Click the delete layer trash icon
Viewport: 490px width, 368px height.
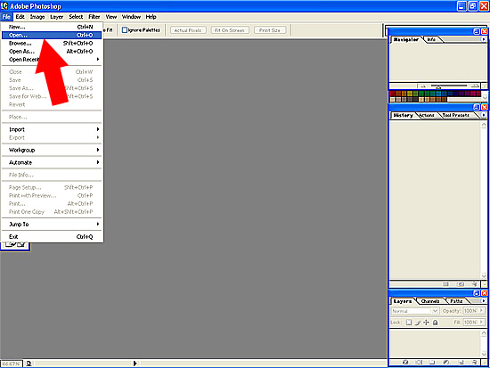point(475,363)
